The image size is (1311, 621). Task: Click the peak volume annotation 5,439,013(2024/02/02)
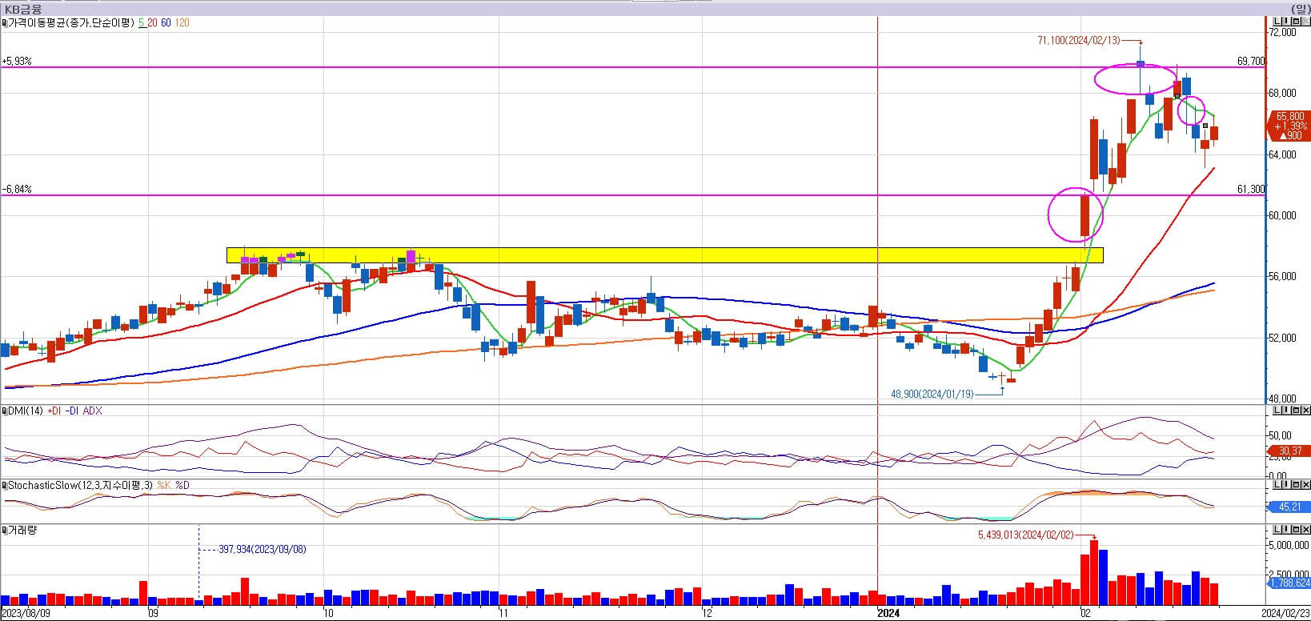coord(1027,534)
